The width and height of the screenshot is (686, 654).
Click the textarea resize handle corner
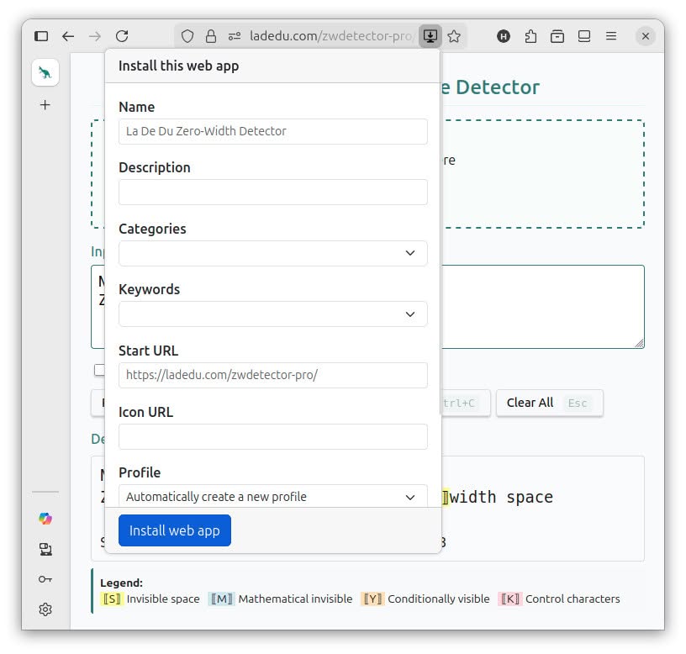[x=639, y=344]
